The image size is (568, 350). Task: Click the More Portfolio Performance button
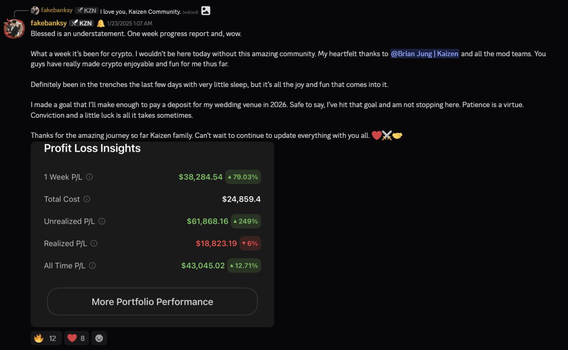pos(152,301)
